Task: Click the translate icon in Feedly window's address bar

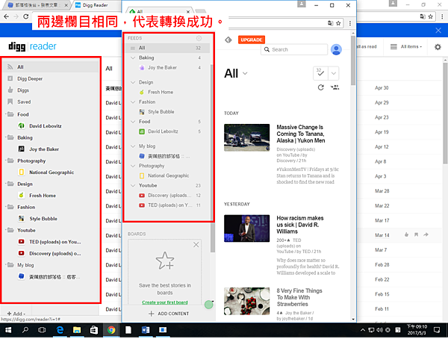Action: click(330, 23)
